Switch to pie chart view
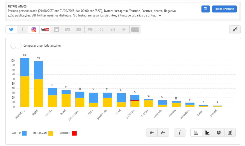The width and height of the screenshot is (245, 146). pyautogui.click(x=219, y=133)
